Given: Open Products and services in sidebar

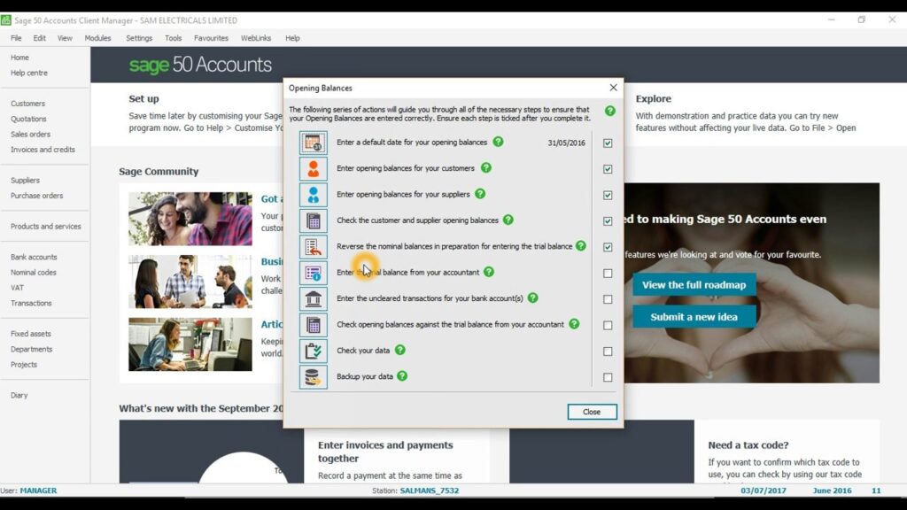Looking at the screenshot, I should point(46,226).
